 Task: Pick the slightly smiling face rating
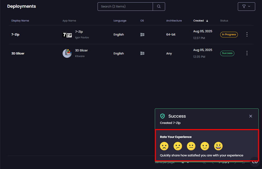205,146
